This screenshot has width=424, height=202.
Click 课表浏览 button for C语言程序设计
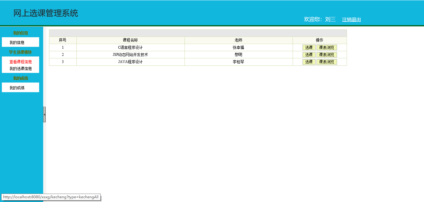coord(326,47)
